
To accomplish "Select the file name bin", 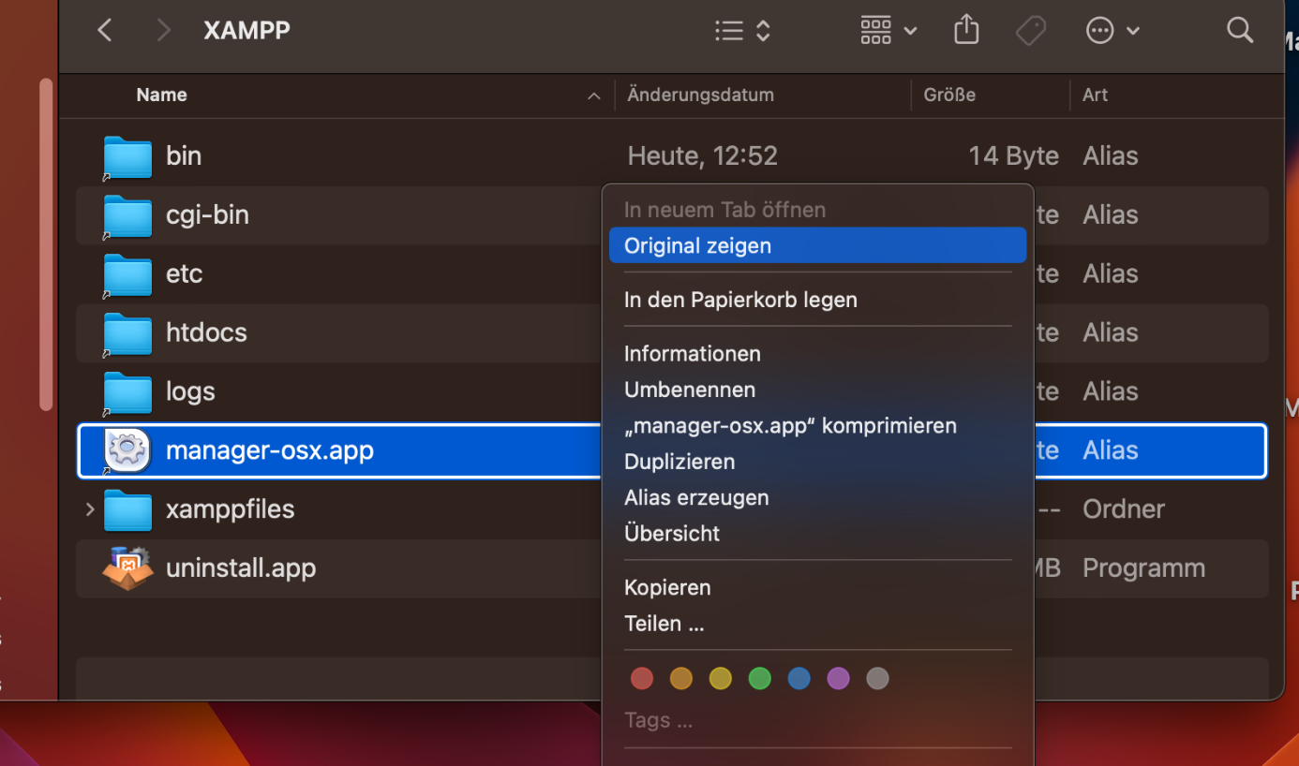I will click(184, 155).
